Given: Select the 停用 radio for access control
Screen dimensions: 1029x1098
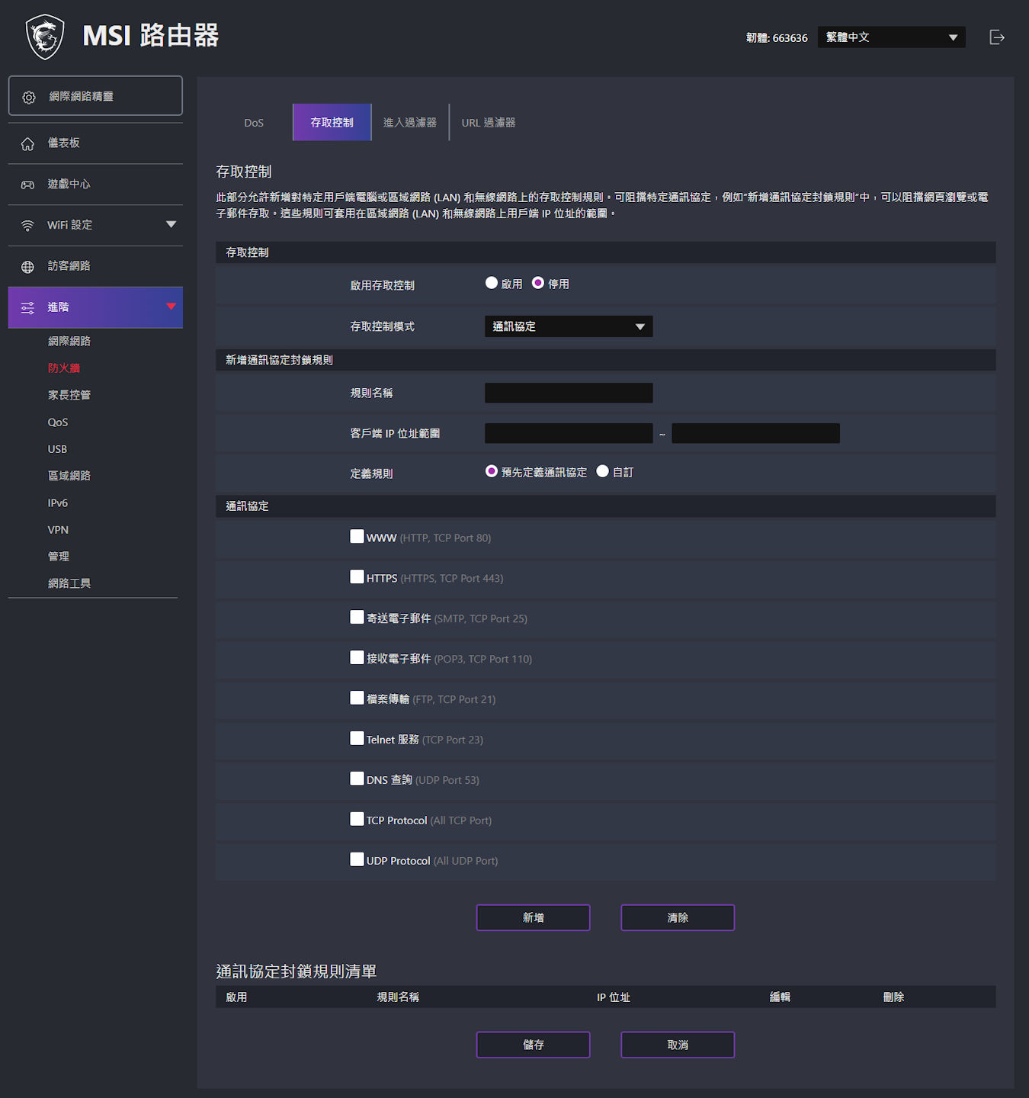Looking at the screenshot, I should (x=538, y=283).
